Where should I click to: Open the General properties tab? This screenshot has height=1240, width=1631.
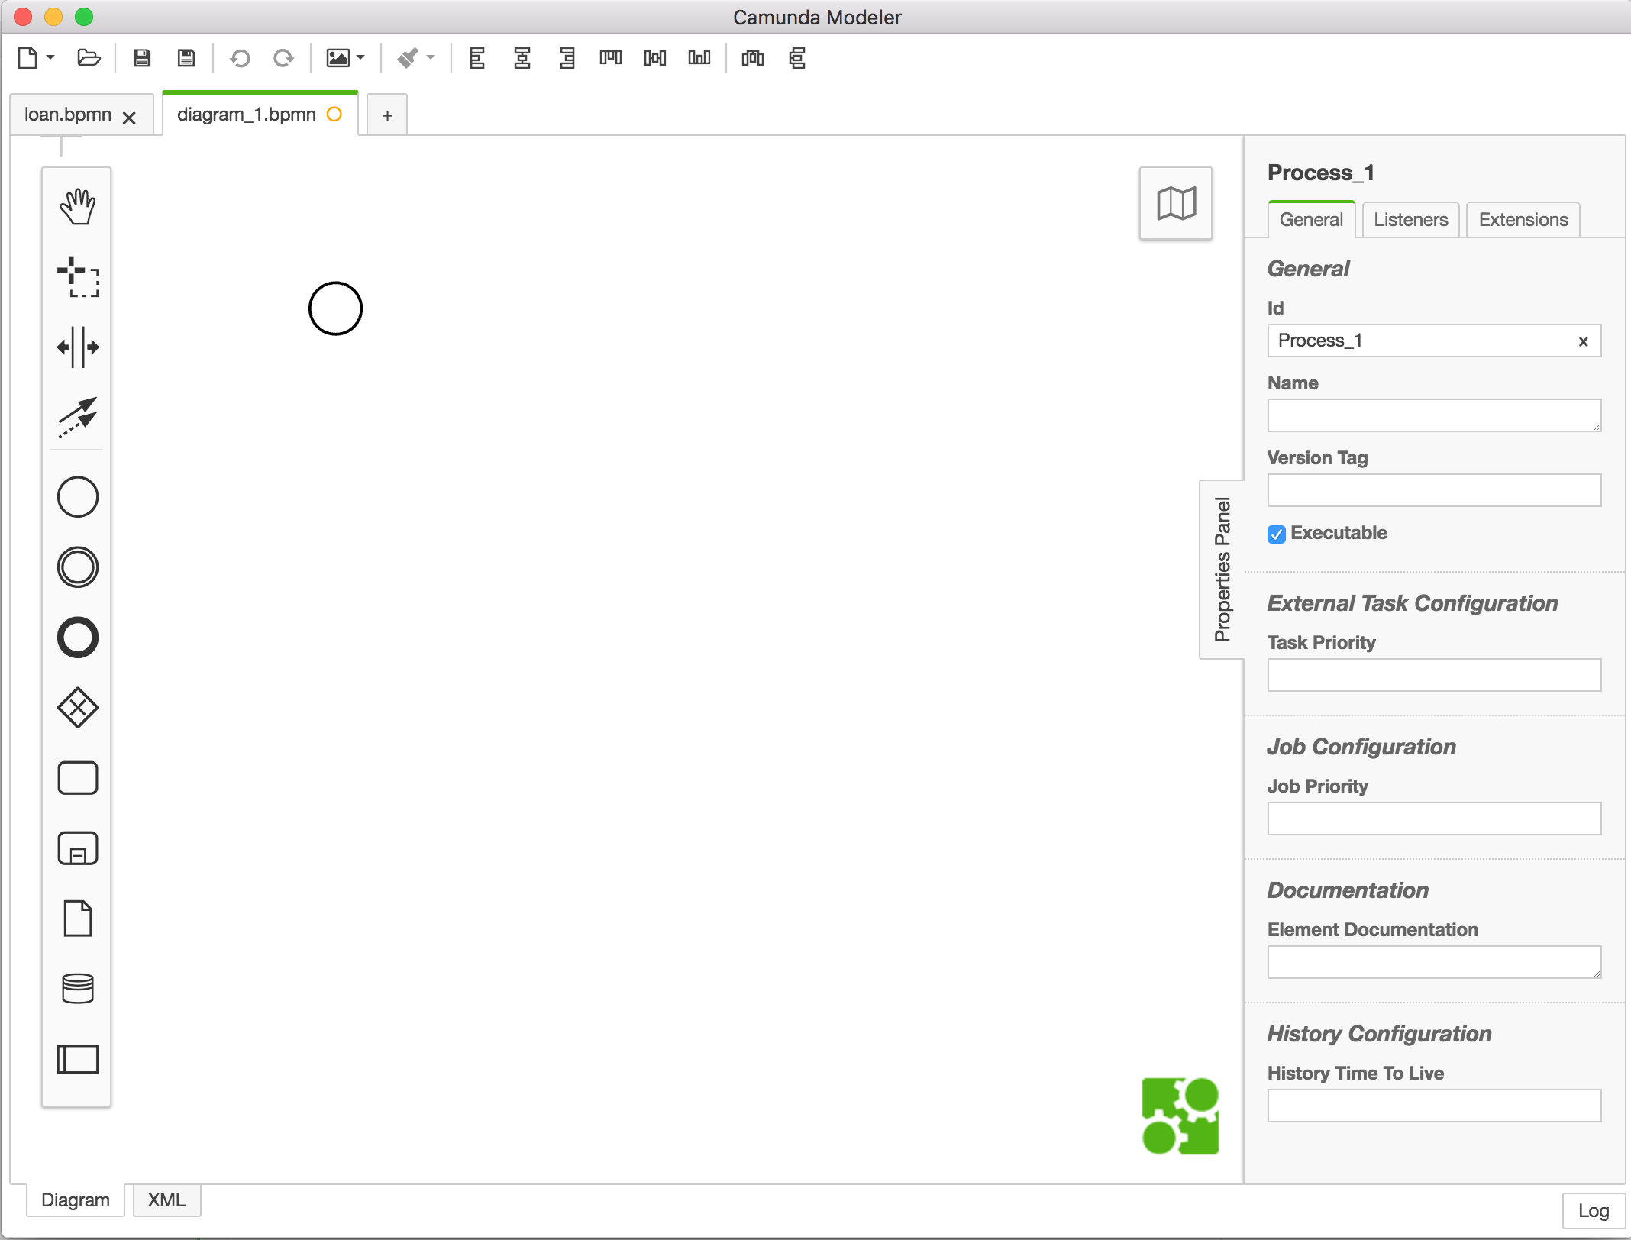[x=1311, y=220]
